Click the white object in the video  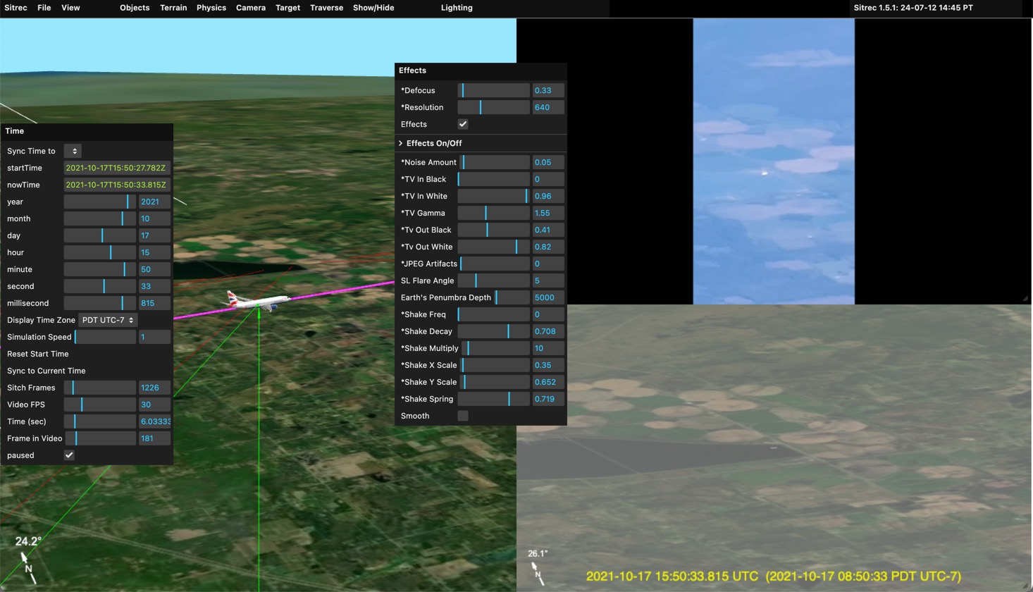765,171
